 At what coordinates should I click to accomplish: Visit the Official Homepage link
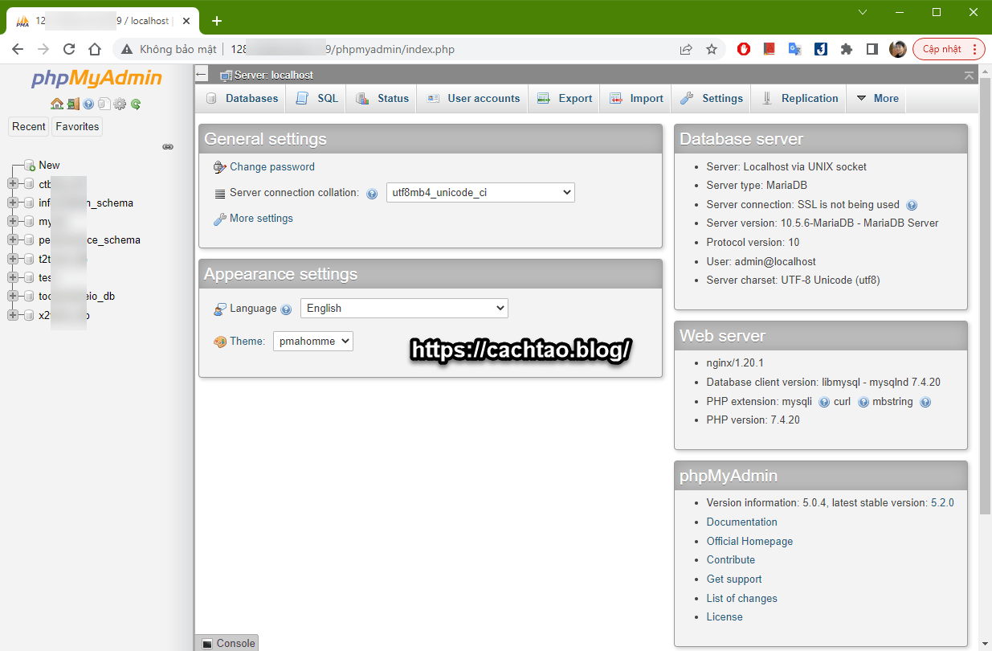coord(749,542)
